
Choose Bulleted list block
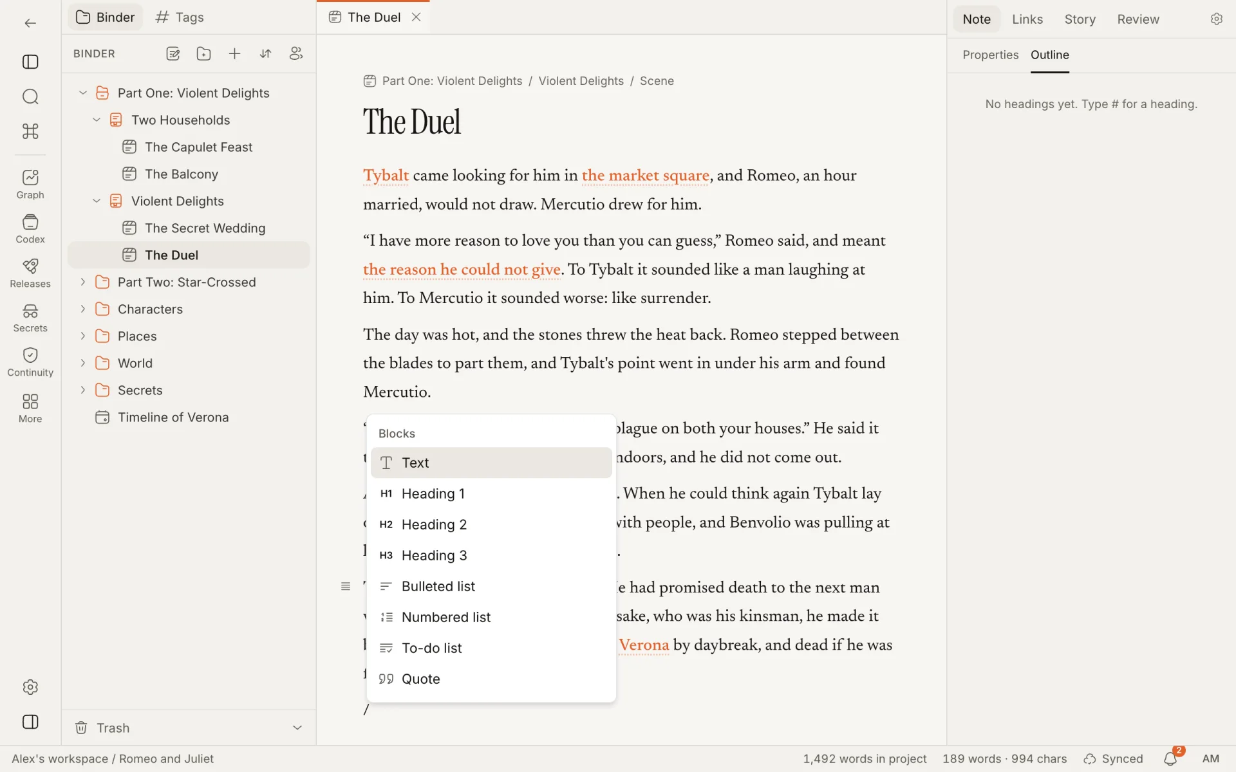click(491, 586)
